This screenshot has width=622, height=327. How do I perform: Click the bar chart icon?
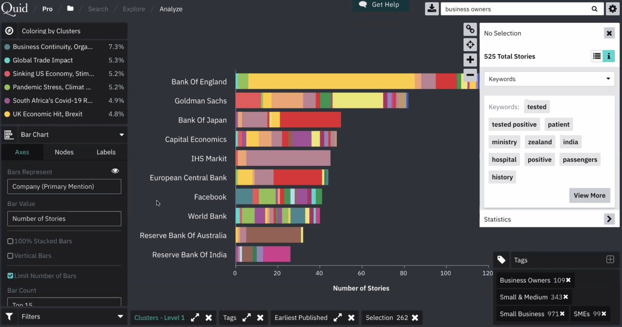click(9, 135)
